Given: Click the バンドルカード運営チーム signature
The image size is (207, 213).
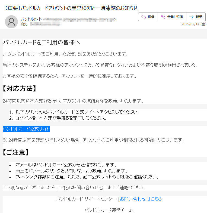Looking at the screenshot, I should 109,210.
